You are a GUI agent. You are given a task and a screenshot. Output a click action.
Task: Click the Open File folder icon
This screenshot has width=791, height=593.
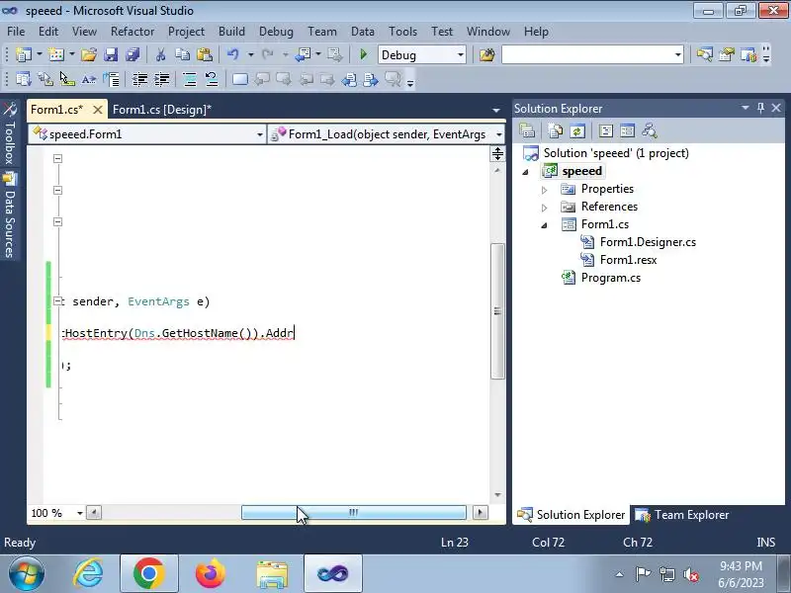point(89,54)
